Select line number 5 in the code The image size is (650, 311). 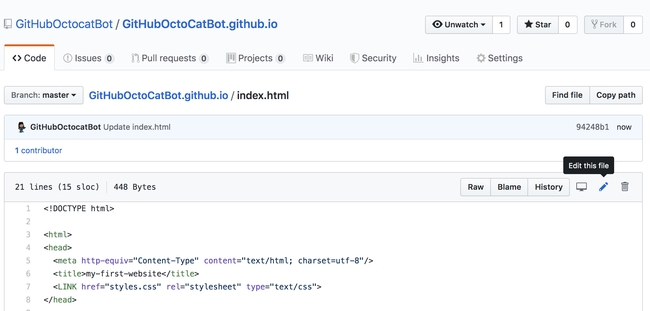click(28, 261)
